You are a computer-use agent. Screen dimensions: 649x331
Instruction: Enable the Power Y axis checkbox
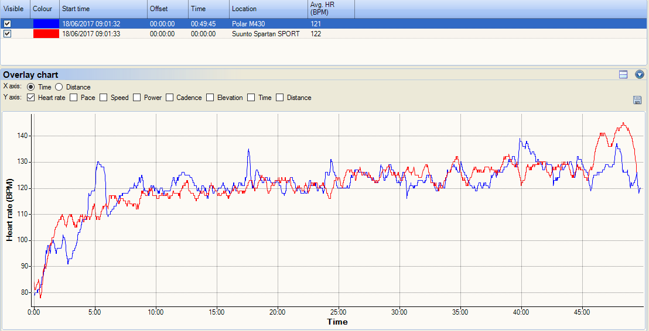coord(136,98)
